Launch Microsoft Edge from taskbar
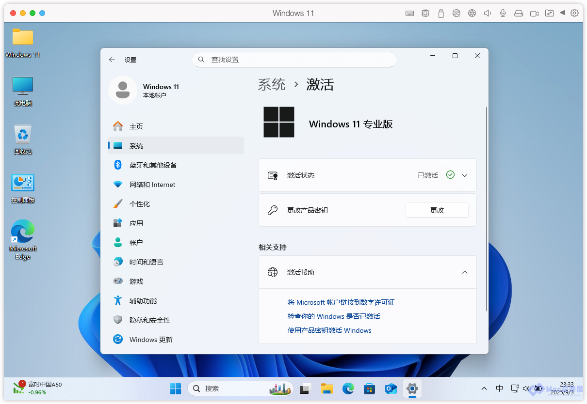 pyautogui.click(x=348, y=388)
